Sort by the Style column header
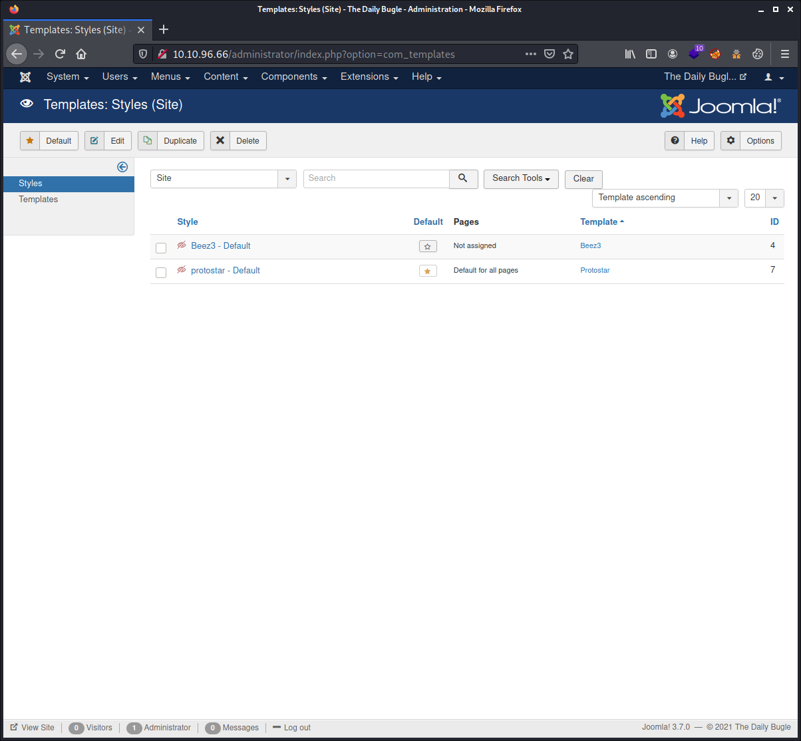Image resolution: width=801 pixels, height=741 pixels. (x=188, y=222)
